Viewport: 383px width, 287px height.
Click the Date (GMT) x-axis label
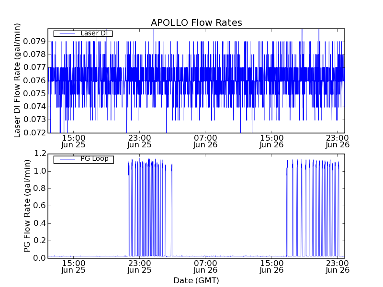coord(196,280)
